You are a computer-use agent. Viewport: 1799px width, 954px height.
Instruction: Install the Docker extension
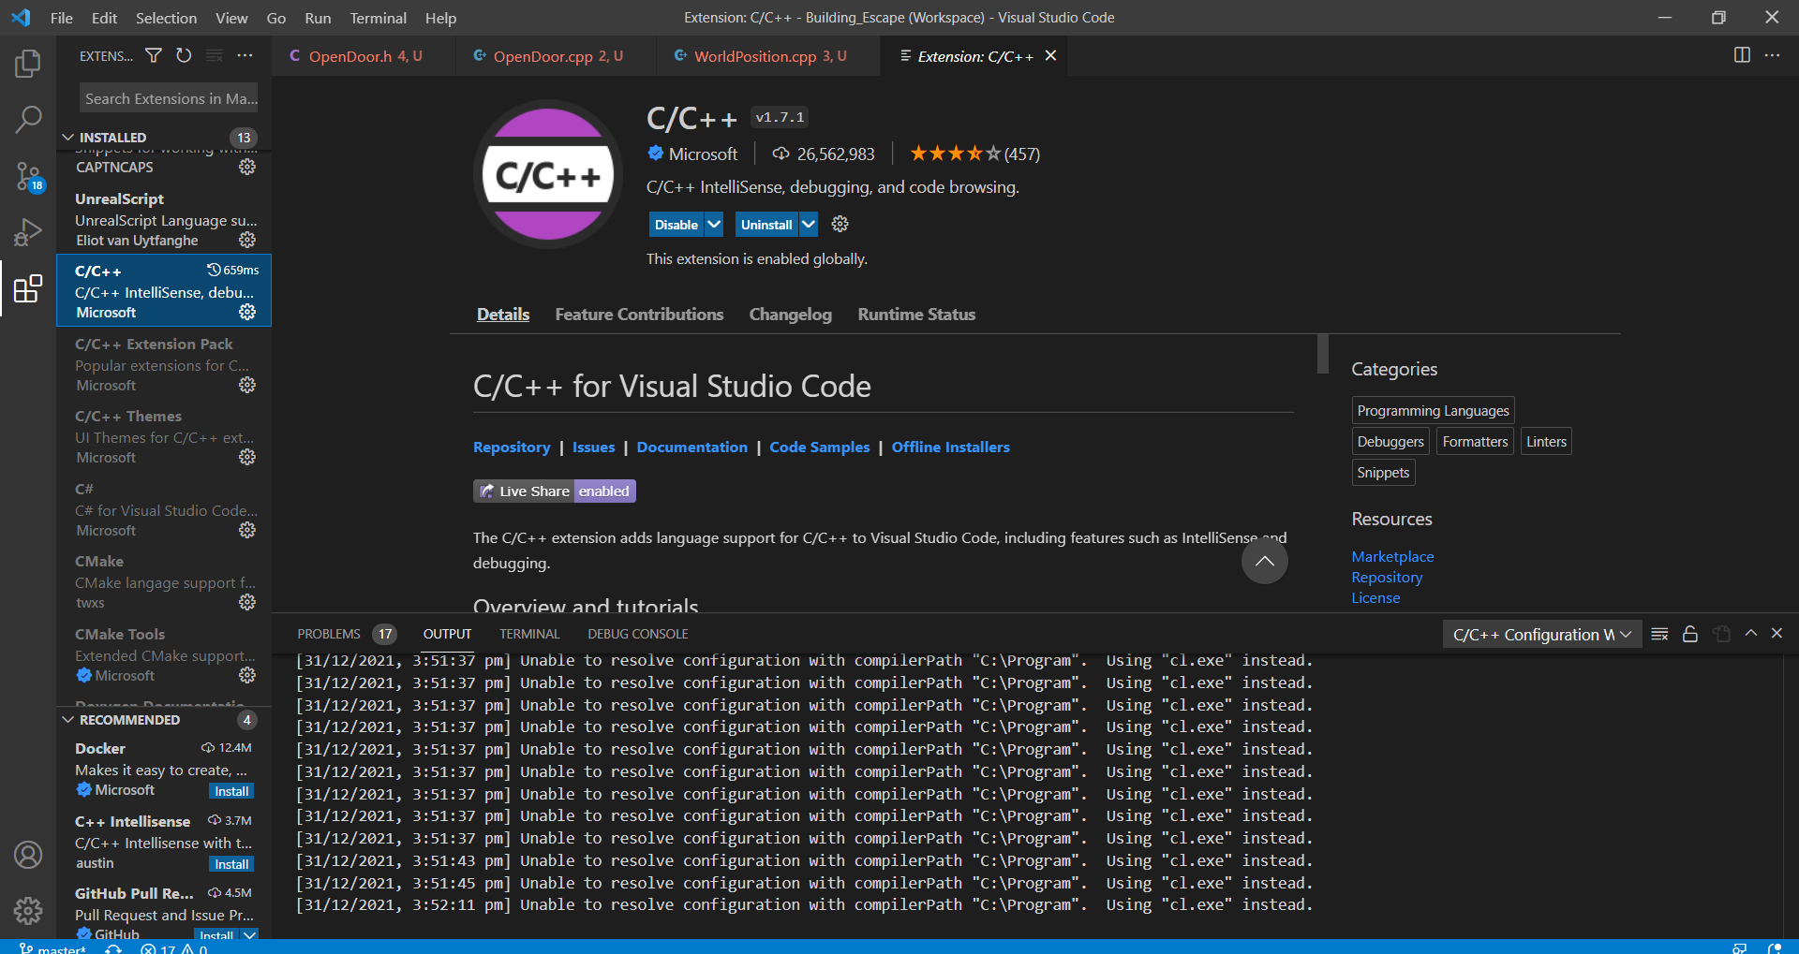230,791
